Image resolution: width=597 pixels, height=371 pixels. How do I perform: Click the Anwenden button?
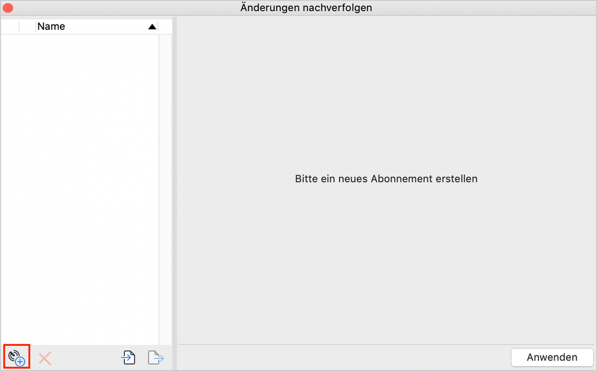(552, 357)
